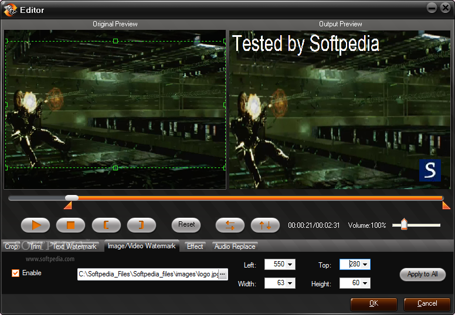Open the Top value dropdown
455x315 pixels.
pyautogui.click(x=365, y=264)
